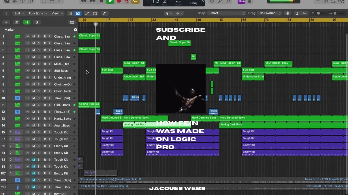The height and width of the screenshot is (195, 348).
Task: Select the Marker global track label
Action: pyautogui.click(x=10, y=30)
